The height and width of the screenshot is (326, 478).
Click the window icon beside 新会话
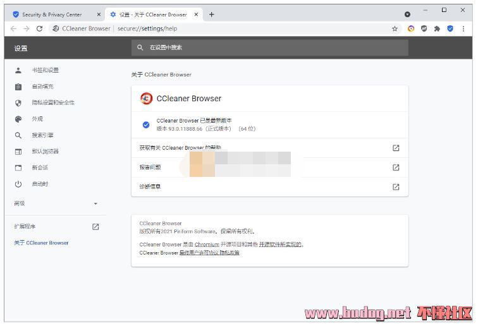(x=18, y=168)
